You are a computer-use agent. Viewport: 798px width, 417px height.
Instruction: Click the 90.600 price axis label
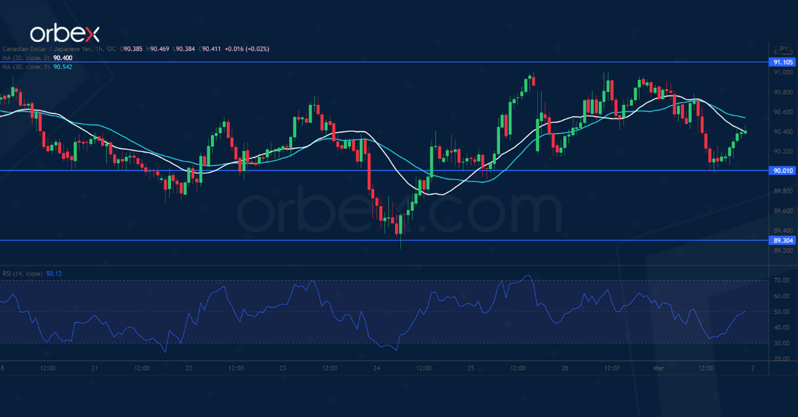click(x=783, y=112)
